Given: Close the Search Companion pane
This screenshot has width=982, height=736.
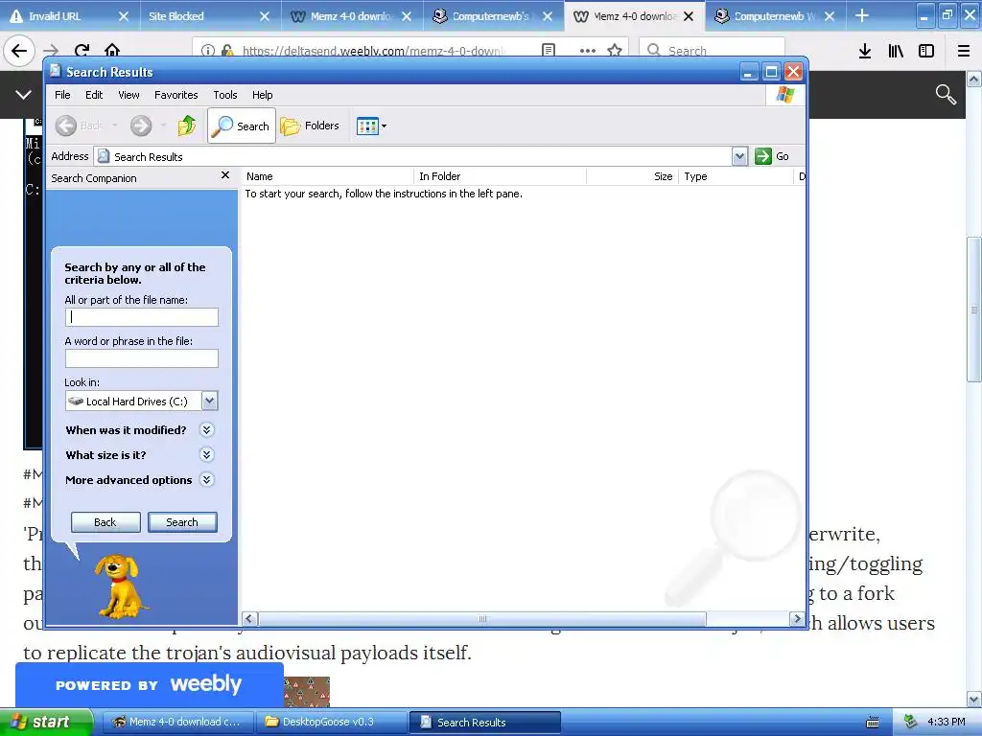Looking at the screenshot, I should (225, 175).
